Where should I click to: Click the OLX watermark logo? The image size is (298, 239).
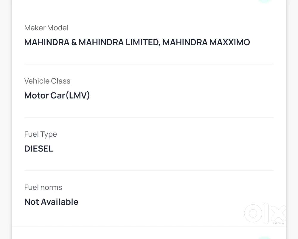(265, 213)
